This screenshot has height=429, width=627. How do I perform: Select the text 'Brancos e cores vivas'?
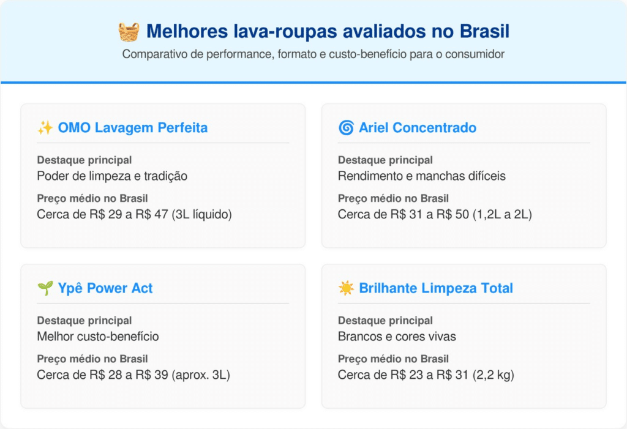[x=397, y=337]
